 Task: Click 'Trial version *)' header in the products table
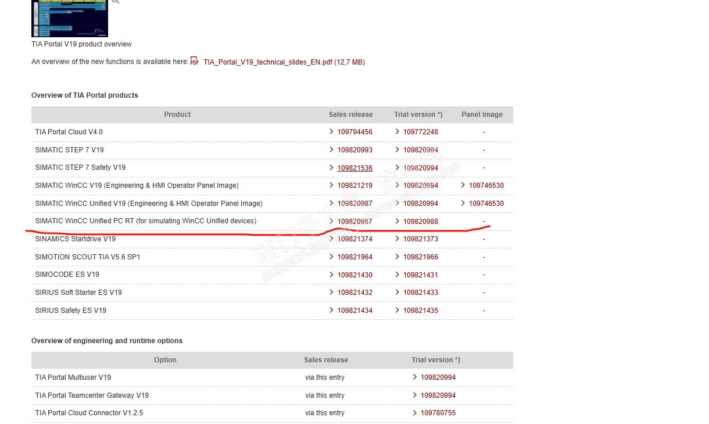418,115
